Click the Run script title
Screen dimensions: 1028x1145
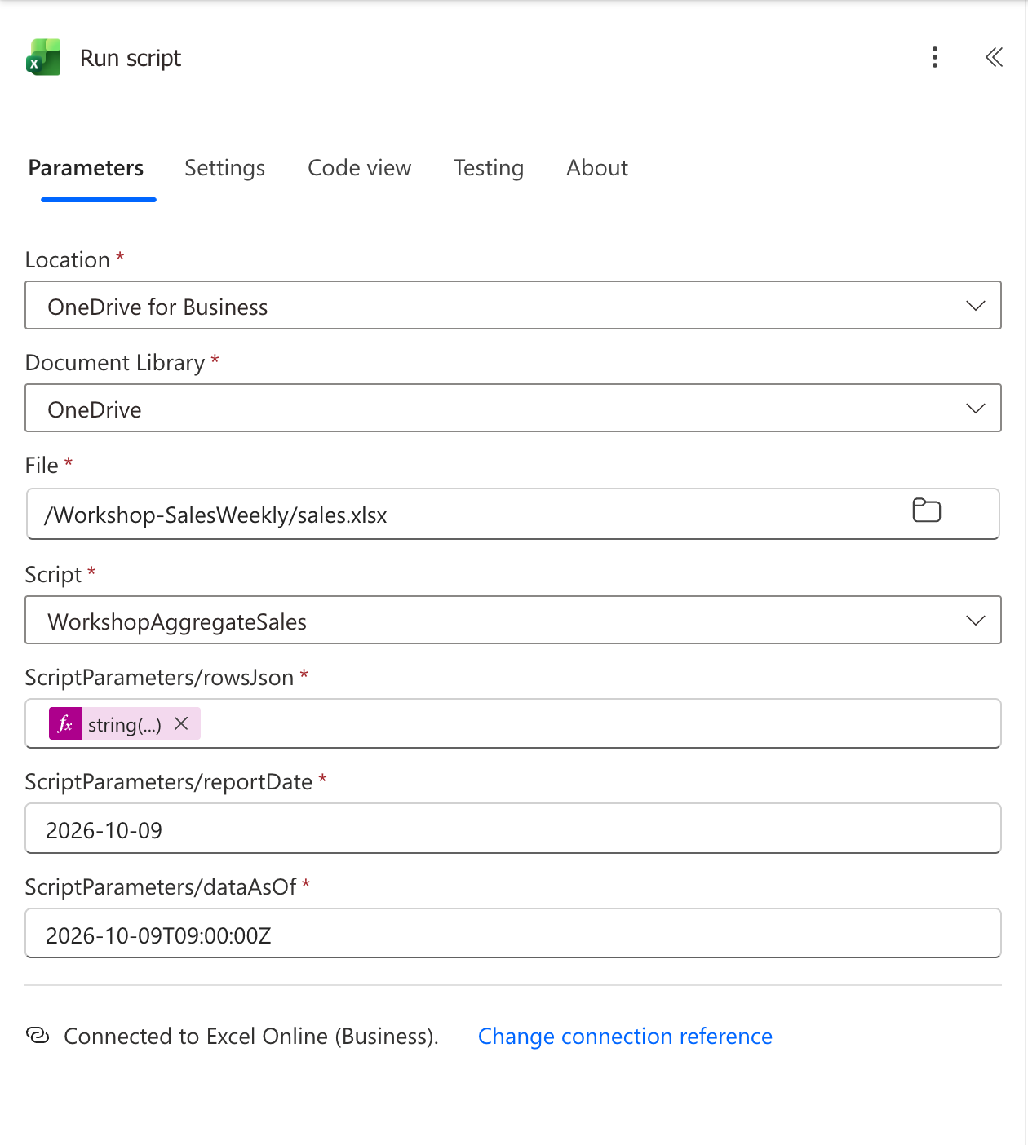coord(131,58)
